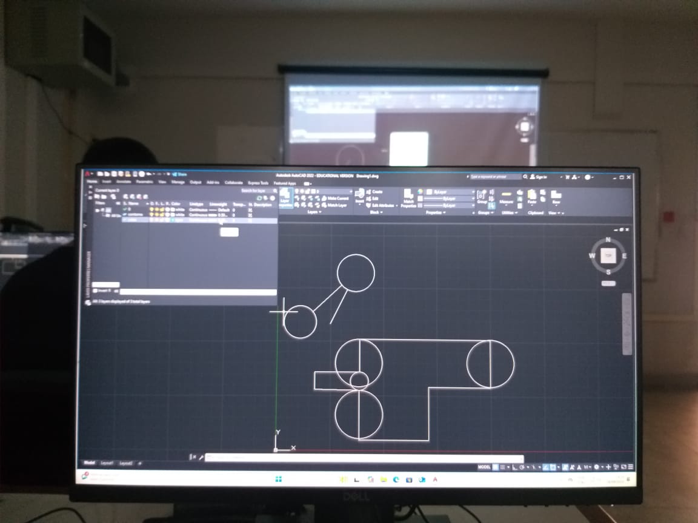
Task: Click the Insert block button
Action: (360, 196)
